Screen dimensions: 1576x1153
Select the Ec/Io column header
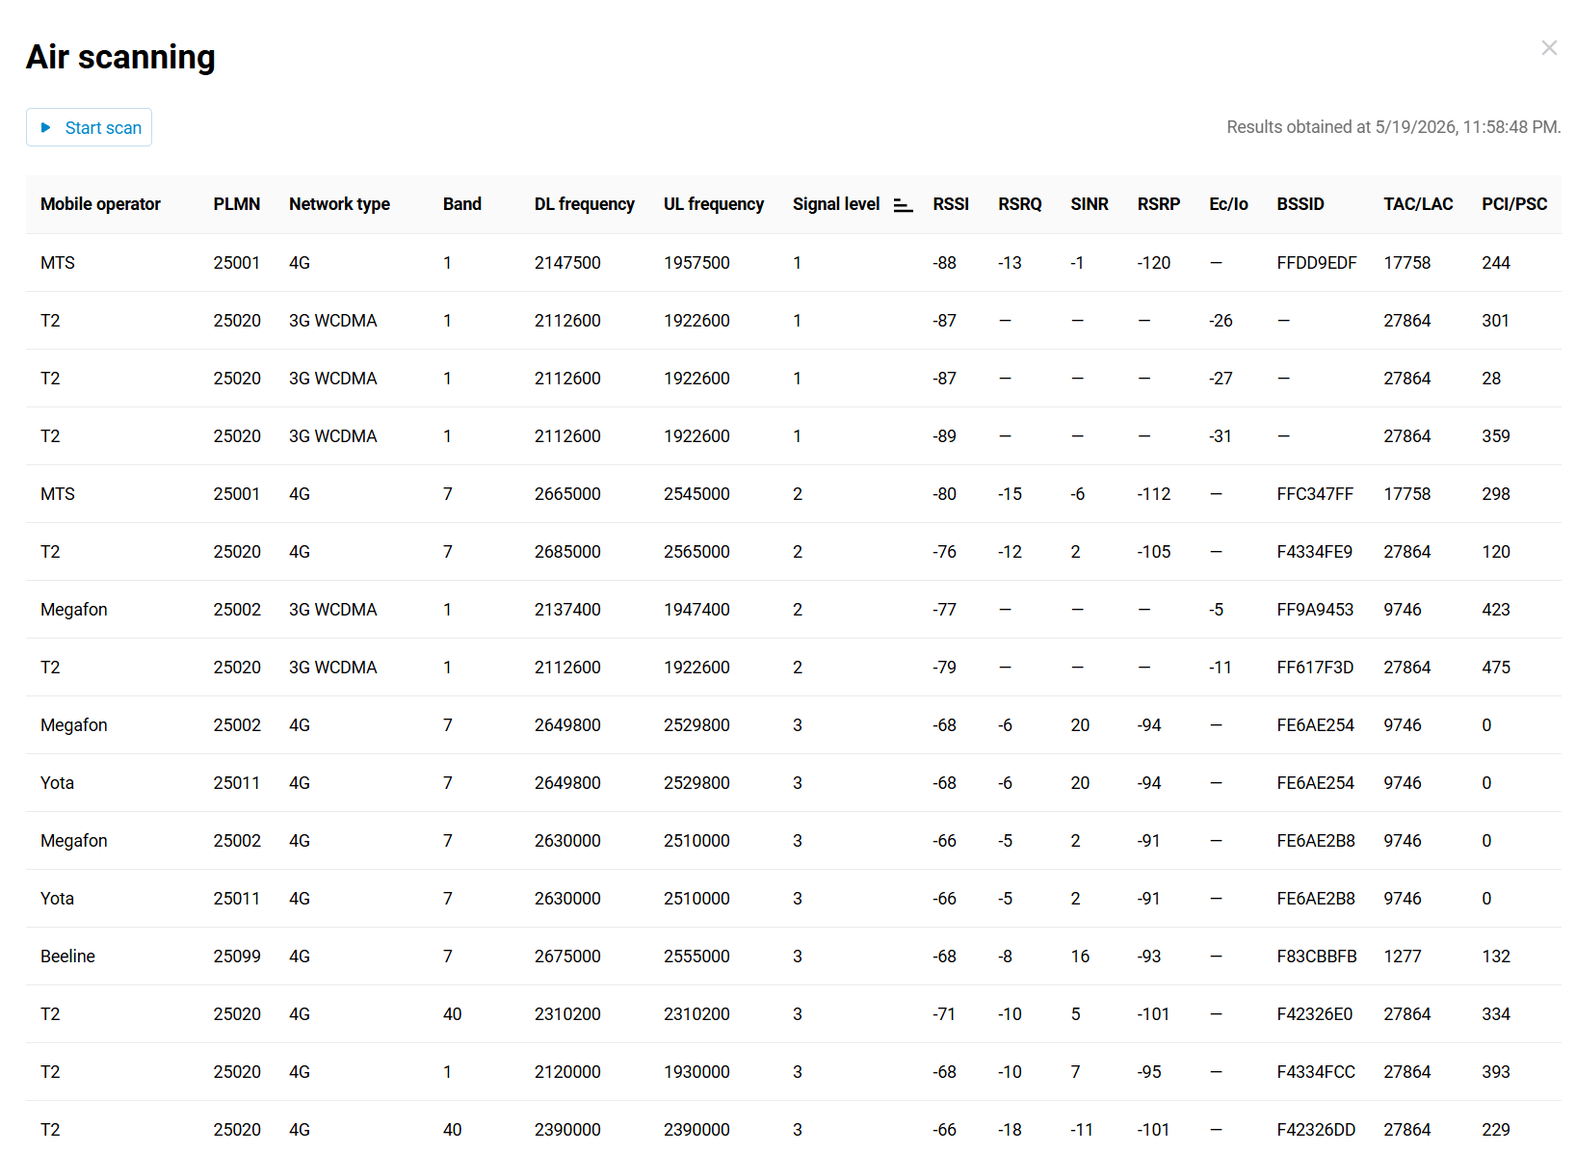(1229, 204)
